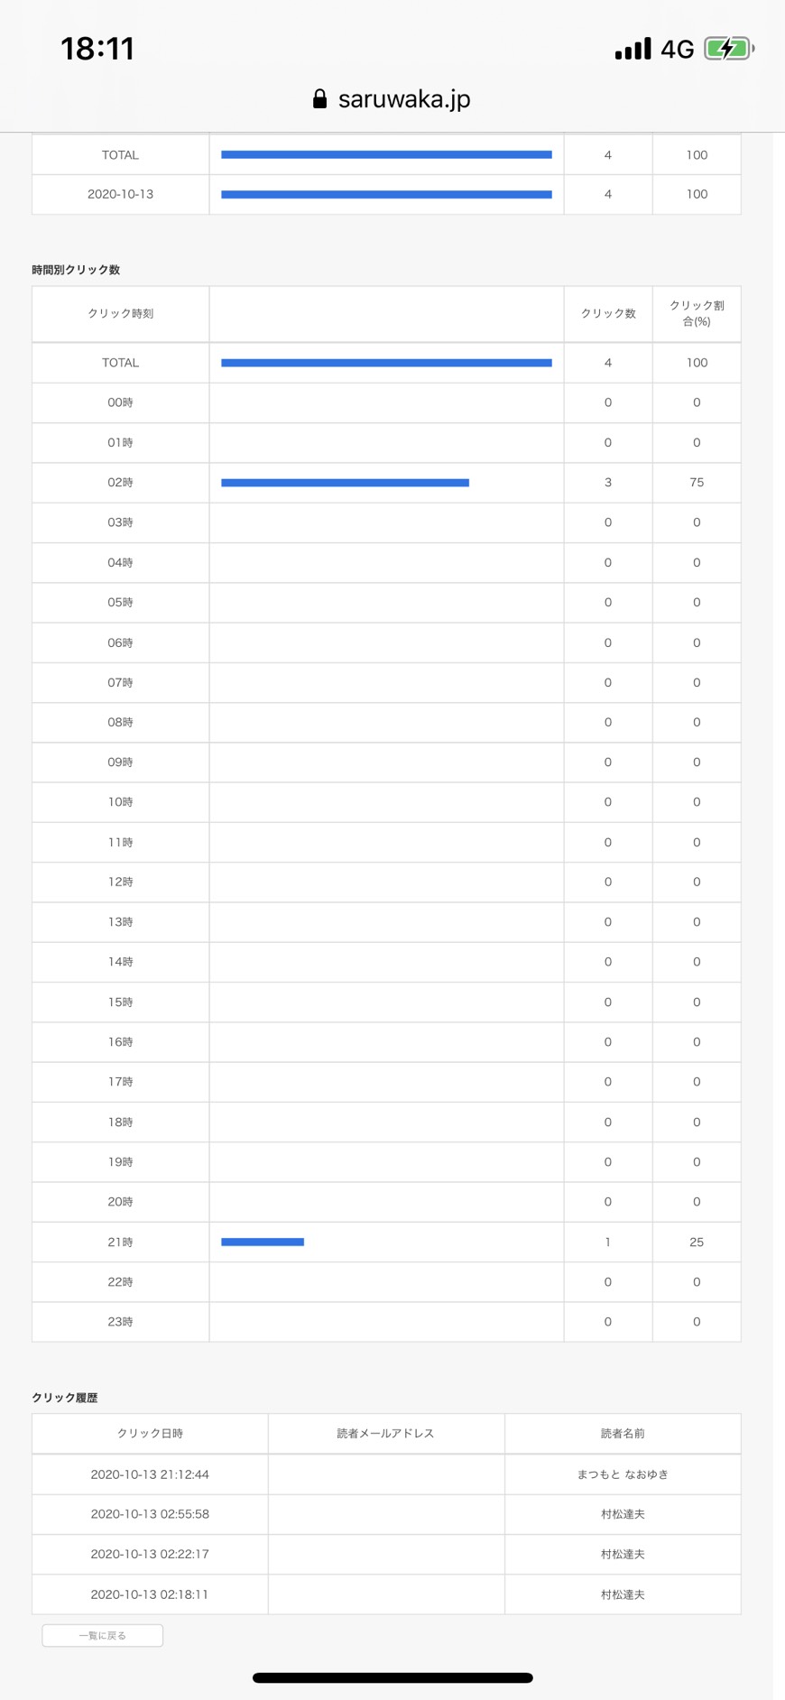Viewport: 785px width, 1700px height.
Task: Tap the cellular signal bars icon
Action: (x=633, y=49)
